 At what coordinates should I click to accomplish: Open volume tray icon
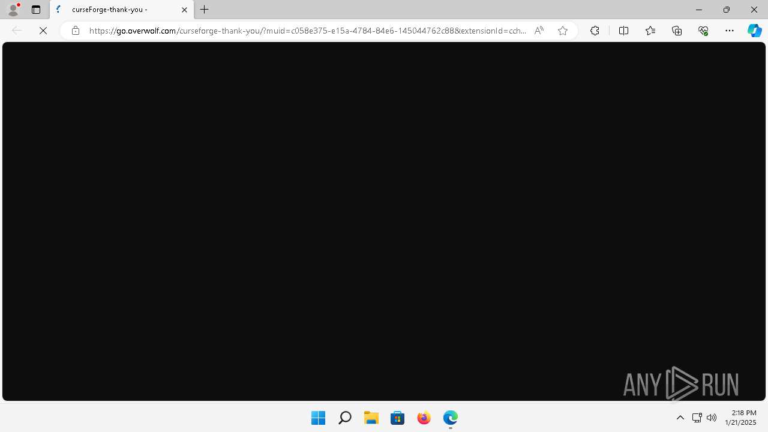(712, 418)
